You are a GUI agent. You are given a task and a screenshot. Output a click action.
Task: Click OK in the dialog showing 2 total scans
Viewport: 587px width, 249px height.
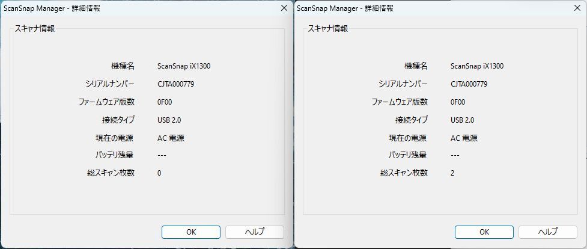[x=484, y=232]
